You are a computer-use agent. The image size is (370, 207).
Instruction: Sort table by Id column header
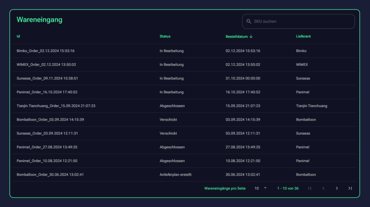tap(18, 36)
